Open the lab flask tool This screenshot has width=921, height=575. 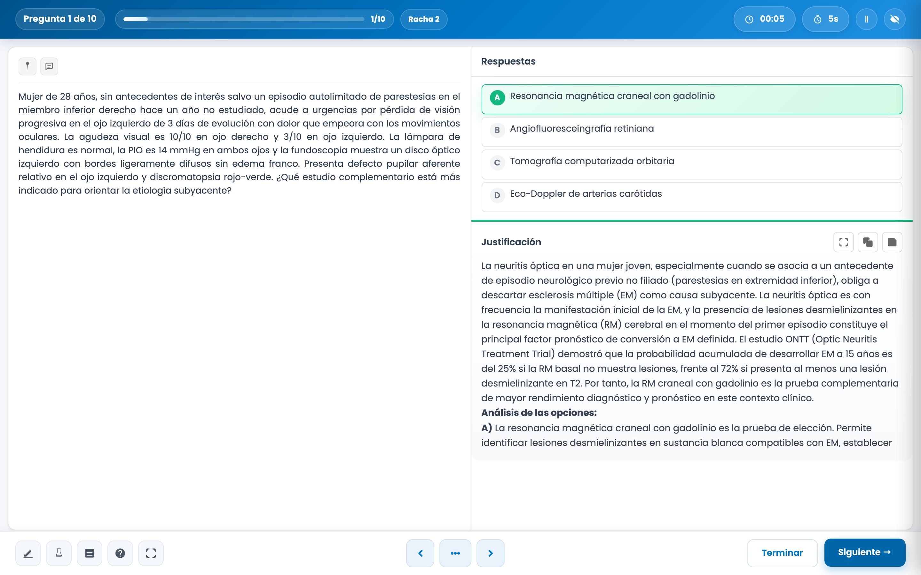(x=59, y=553)
